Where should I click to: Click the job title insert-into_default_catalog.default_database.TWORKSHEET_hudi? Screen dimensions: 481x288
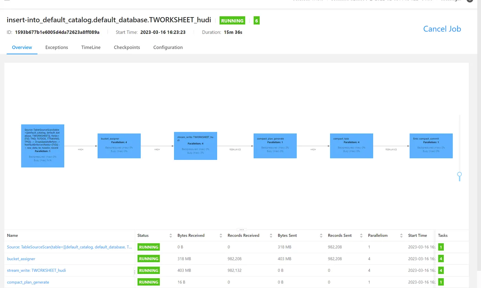(x=109, y=20)
